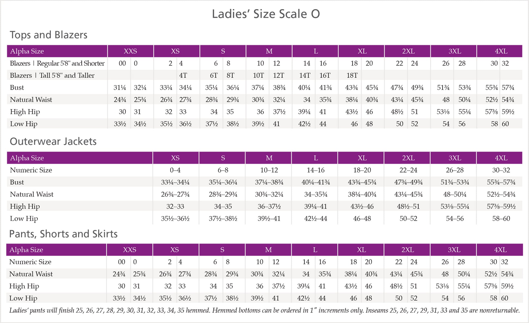Select the Bust row label in Outerwear Jackets
529x323 pixels.
17,182
